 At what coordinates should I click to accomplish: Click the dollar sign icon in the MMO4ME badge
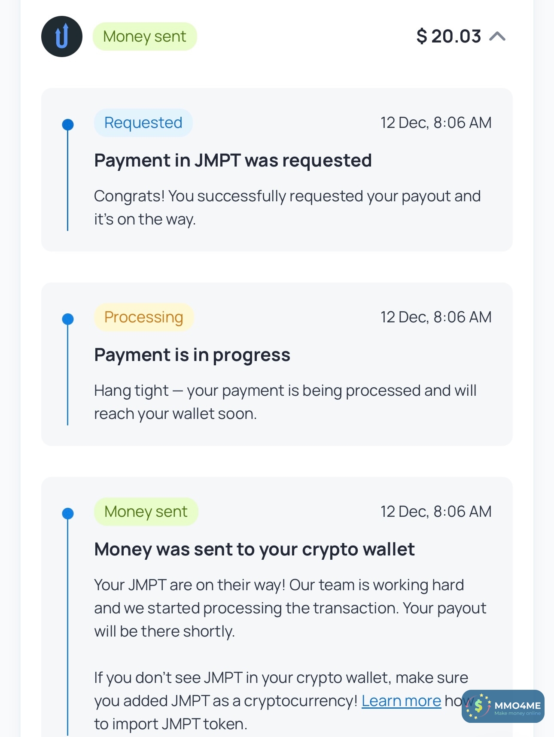point(478,706)
